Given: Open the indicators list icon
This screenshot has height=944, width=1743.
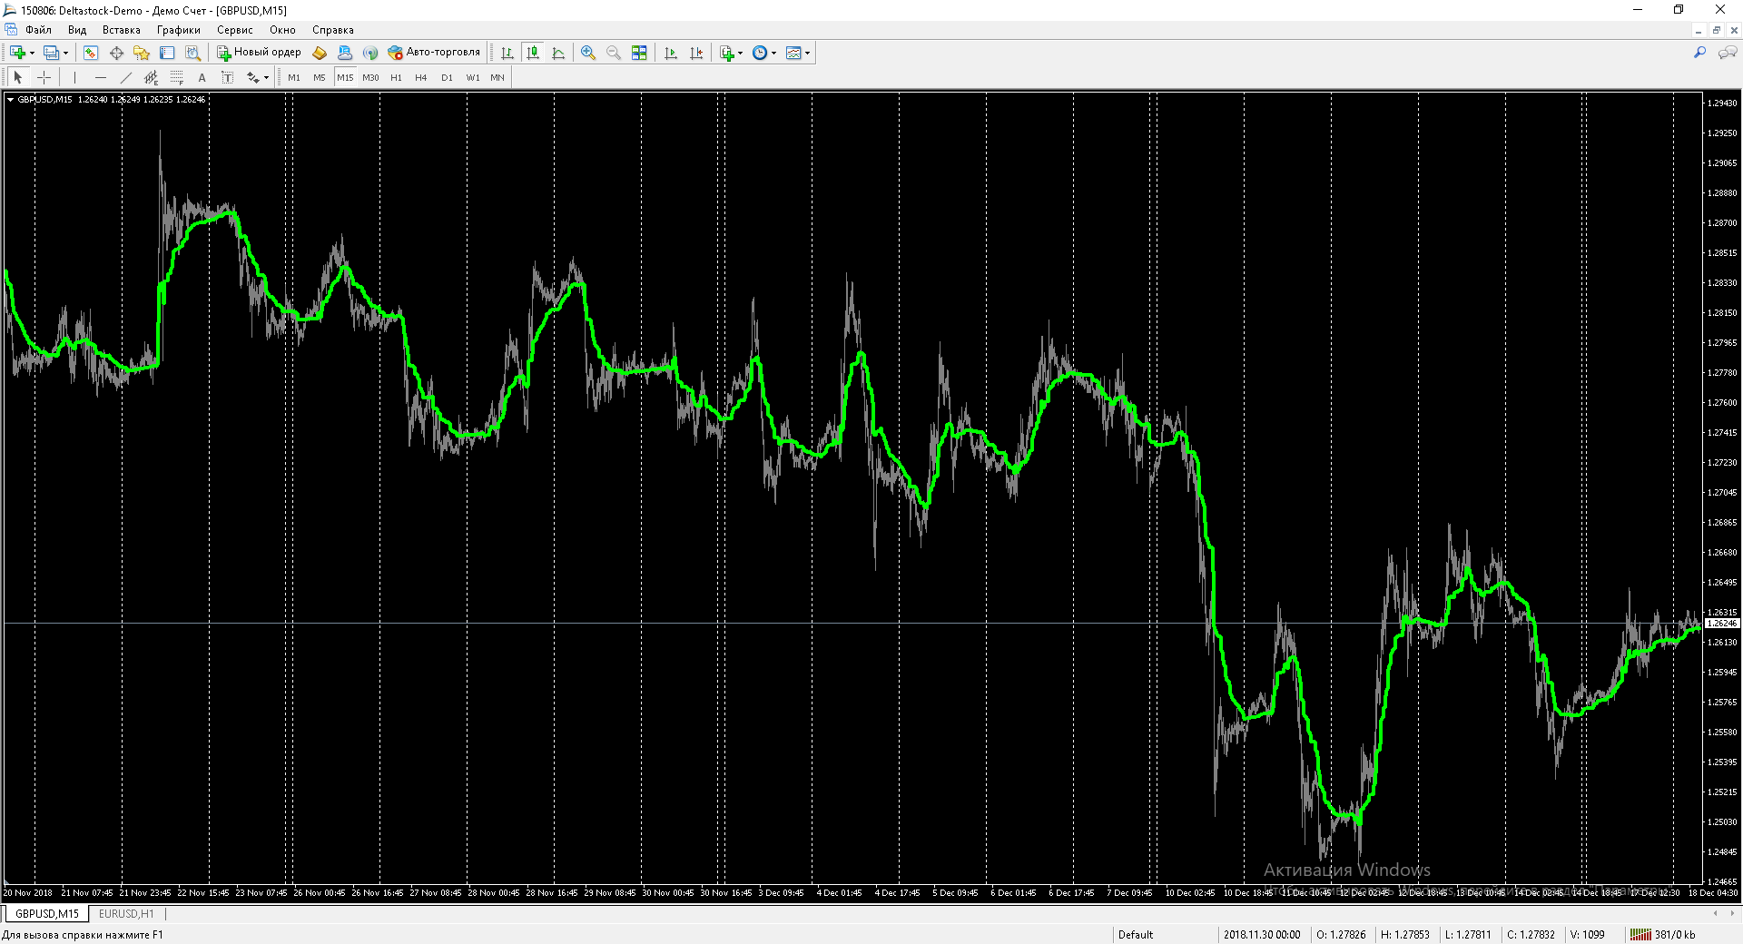Looking at the screenshot, I should pyautogui.click(x=726, y=53).
